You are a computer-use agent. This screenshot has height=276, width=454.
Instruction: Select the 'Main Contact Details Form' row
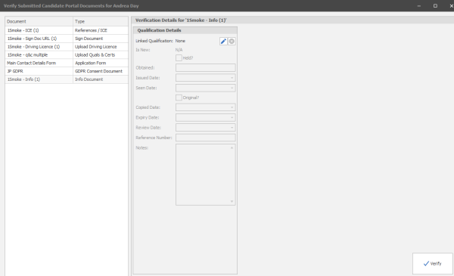pyautogui.click(x=67, y=63)
